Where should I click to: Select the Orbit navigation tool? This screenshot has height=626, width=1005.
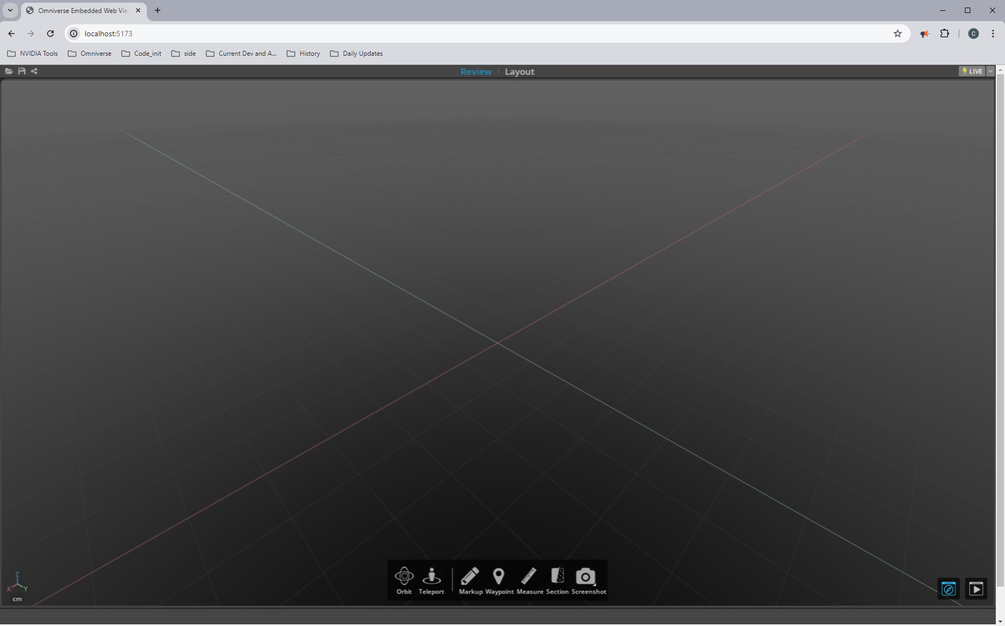tap(404, 581)
